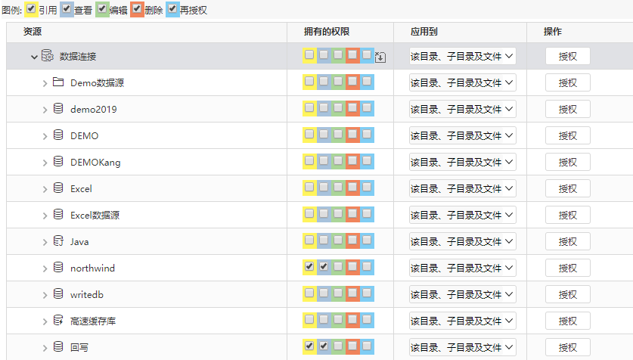Toggle 引用 permission for northwind
Viewport: 633px width, 360px height.
tap(309, 266)
